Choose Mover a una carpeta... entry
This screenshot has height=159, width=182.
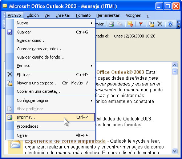(50, 83)
